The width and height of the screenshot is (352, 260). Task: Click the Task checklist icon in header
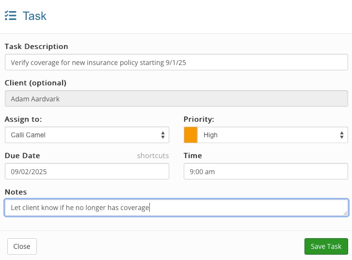(x=10, y=16)
